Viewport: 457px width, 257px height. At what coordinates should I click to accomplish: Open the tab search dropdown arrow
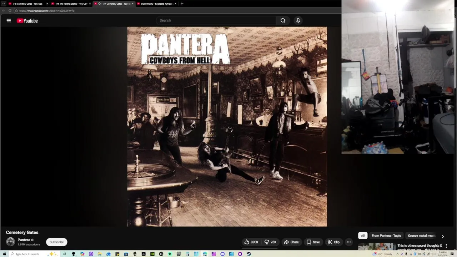tap(4, 4)
